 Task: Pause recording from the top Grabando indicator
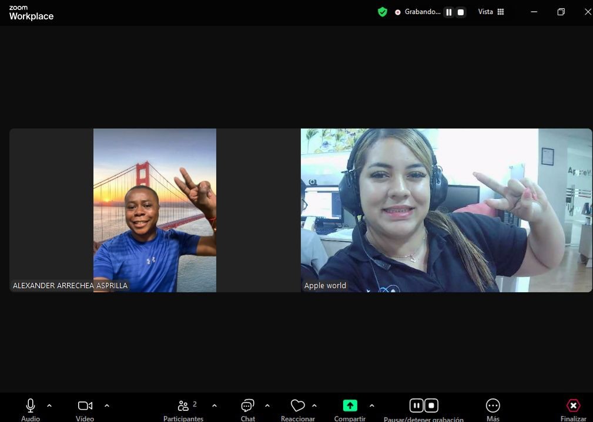point(449,12)
